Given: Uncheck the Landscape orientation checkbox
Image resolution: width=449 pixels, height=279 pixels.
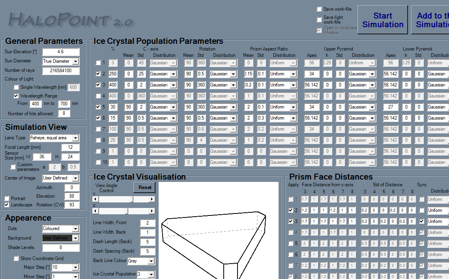Looking at the screenshot, I should click(x=7, y=205).
